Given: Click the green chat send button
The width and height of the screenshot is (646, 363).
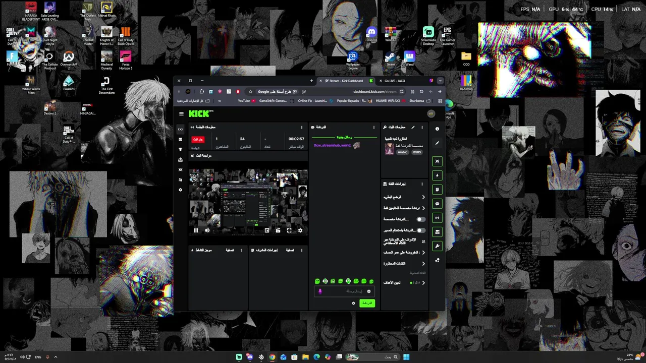Looking at the screenshot, I should (367, 303).
